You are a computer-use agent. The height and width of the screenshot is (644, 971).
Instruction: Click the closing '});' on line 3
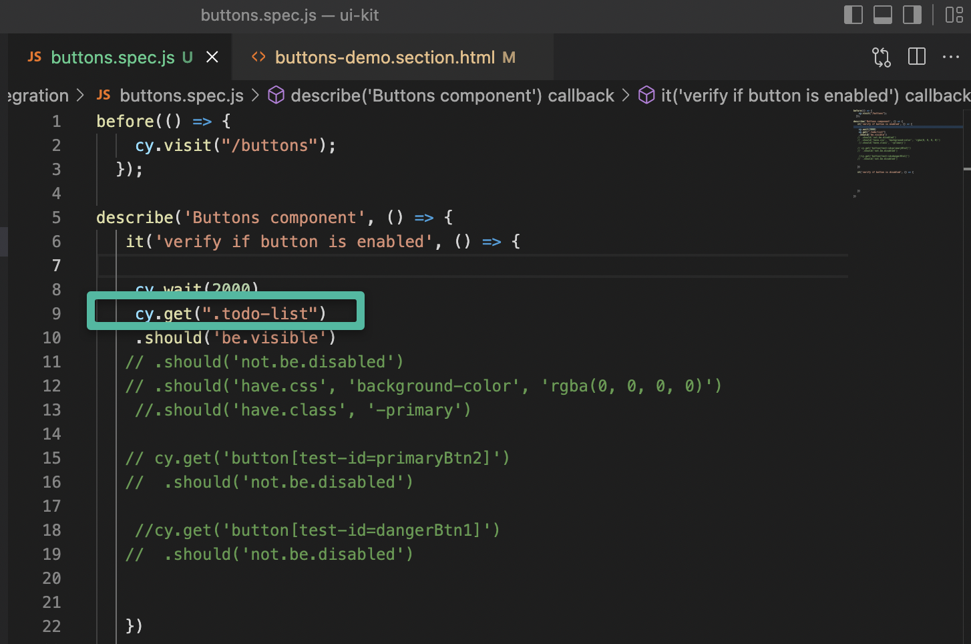130,170
